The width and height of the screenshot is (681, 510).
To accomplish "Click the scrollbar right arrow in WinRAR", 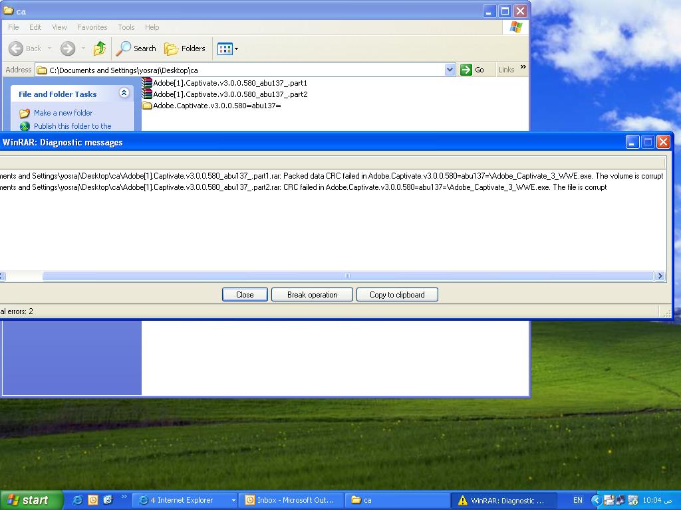I will coord(660,276).
